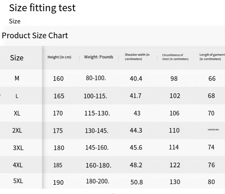Select the 5XL size row label
The image size is (225, 194).
[x=18, y=181]
